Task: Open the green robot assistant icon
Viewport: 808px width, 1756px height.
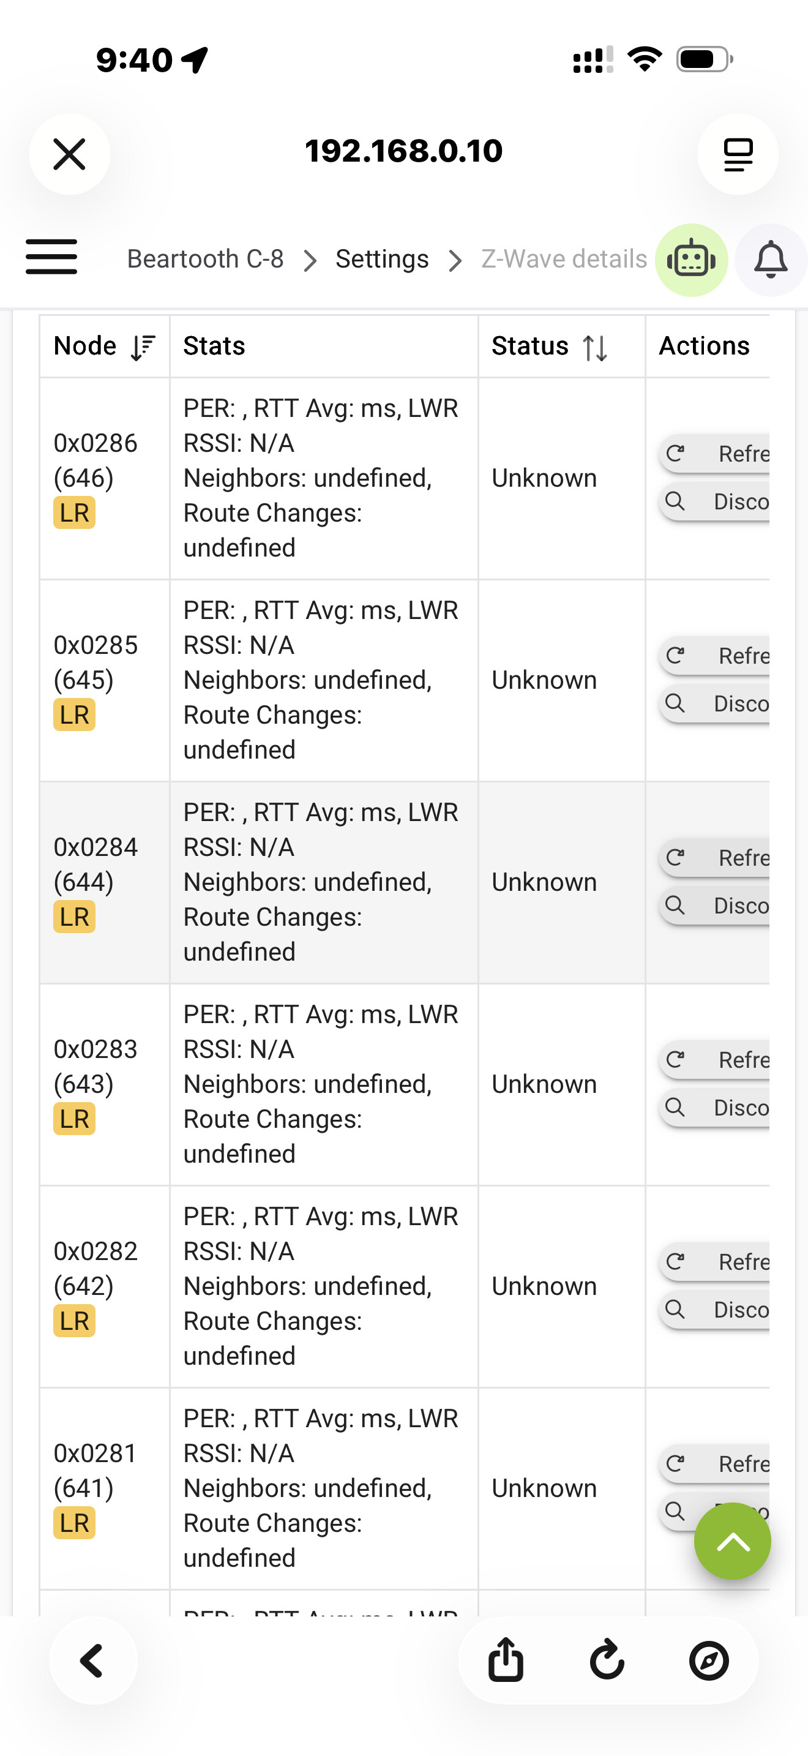Action: 691,260
